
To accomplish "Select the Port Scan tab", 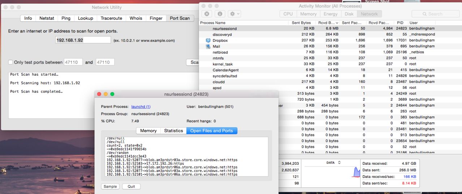I will coord(180,18).
